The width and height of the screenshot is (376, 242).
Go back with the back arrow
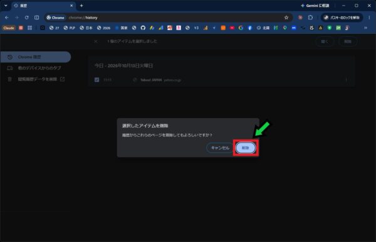tap(7, 18)
